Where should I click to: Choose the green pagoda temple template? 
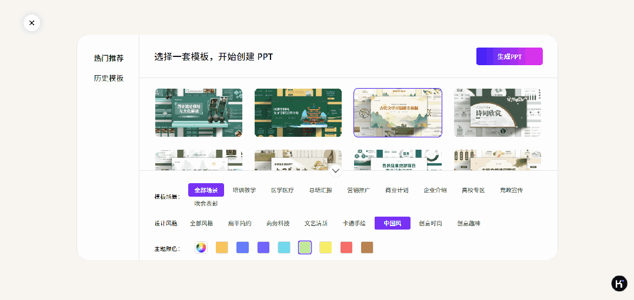[298, 113]
